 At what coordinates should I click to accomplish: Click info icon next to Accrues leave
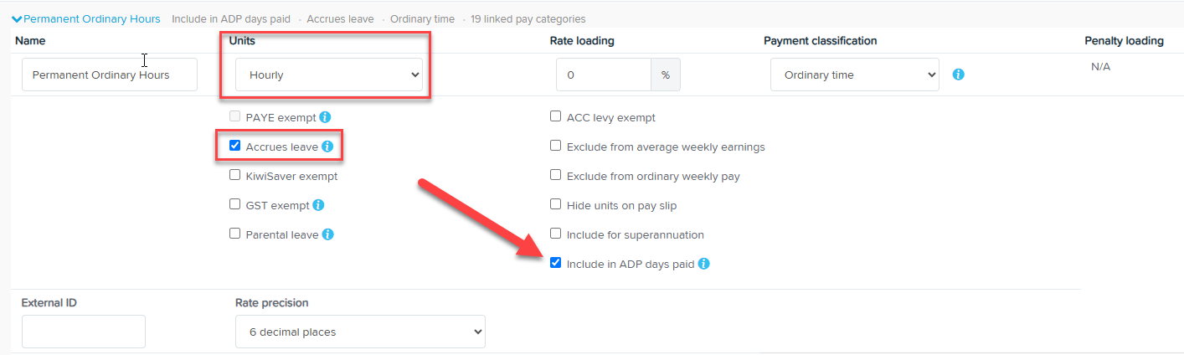coord(327,147)
